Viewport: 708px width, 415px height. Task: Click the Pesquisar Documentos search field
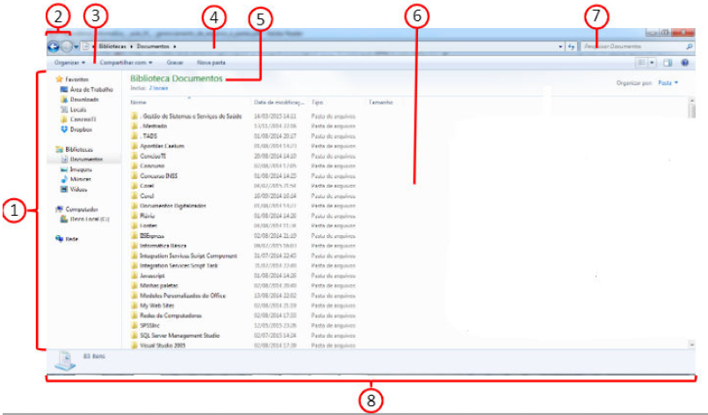(x=631, y=46)
